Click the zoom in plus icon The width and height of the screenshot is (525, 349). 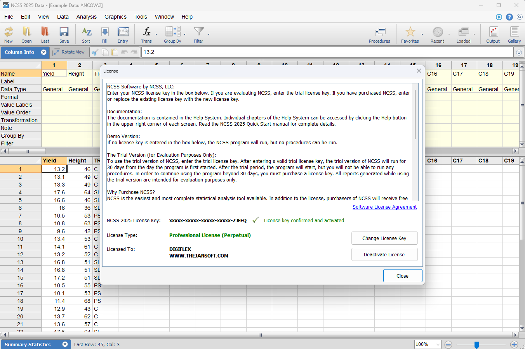(x=514, y=344)
